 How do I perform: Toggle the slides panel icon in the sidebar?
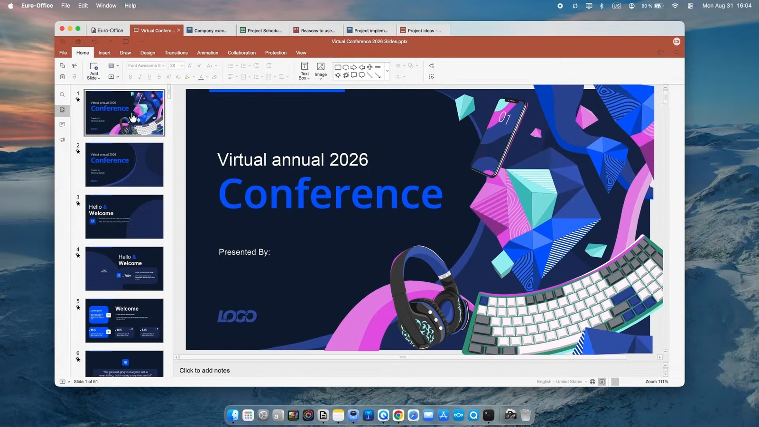[62, 110]
